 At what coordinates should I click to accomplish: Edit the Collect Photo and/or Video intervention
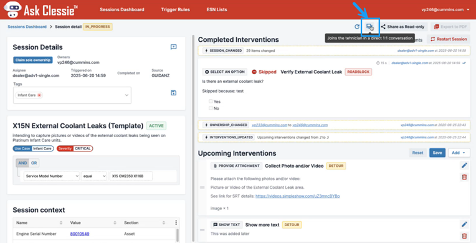click(464, 166)
